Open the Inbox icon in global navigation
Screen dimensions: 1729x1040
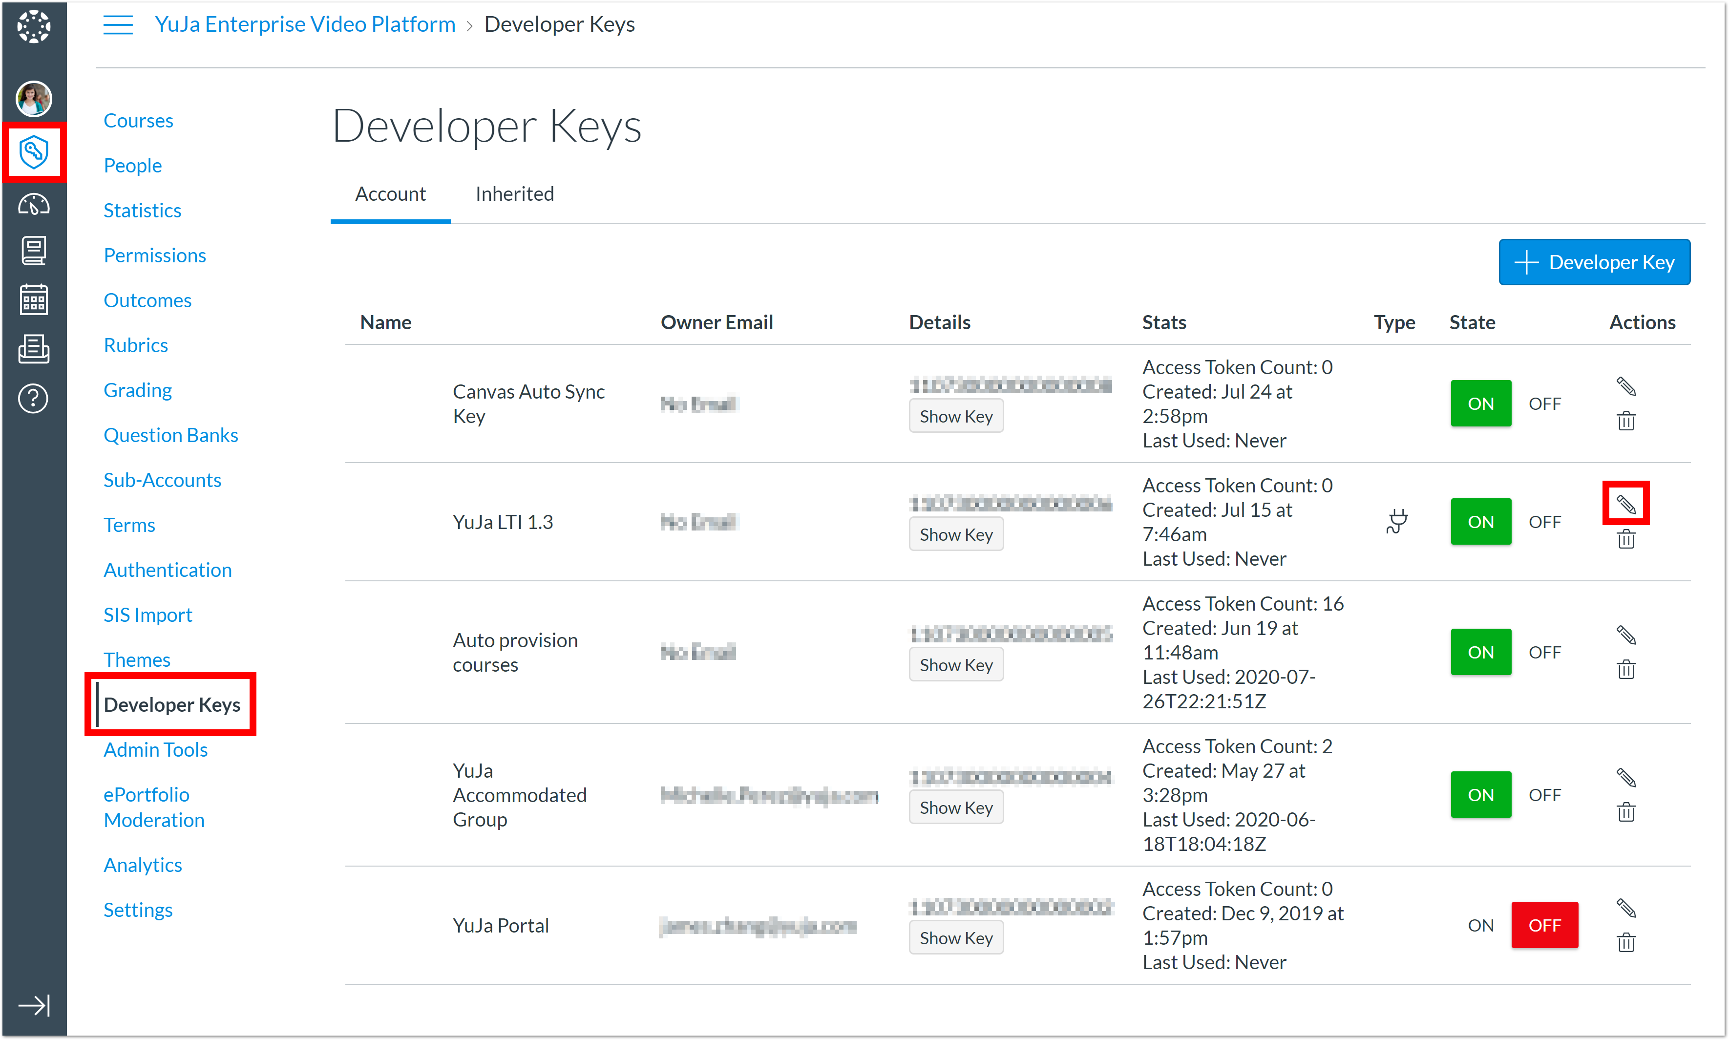[34, 348]
